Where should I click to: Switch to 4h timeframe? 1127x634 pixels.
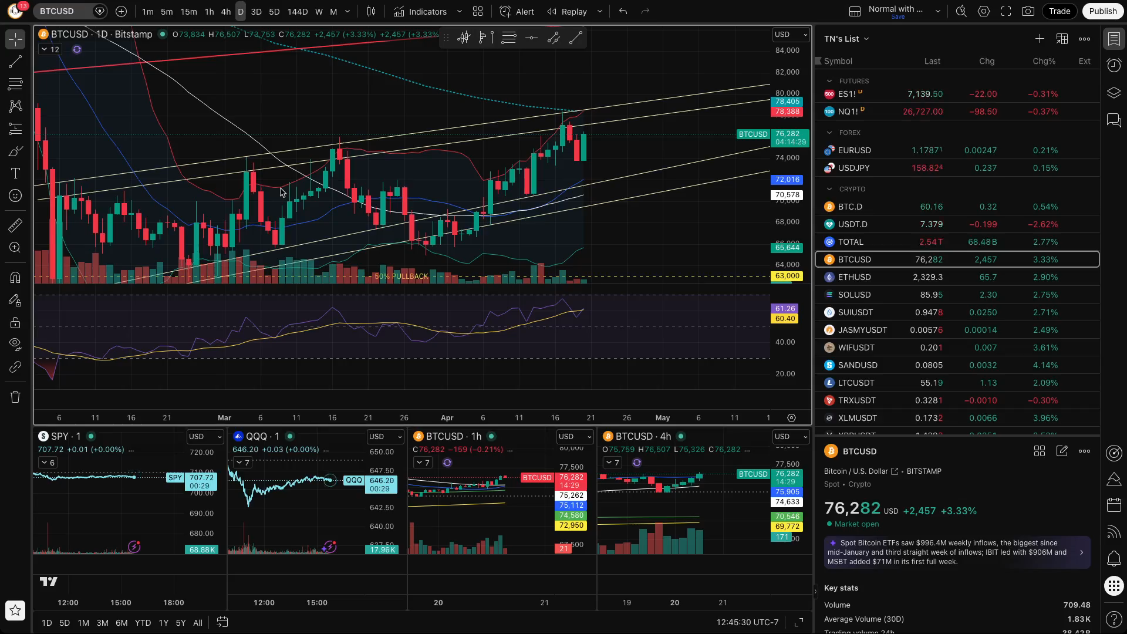(x=225, y=11)
